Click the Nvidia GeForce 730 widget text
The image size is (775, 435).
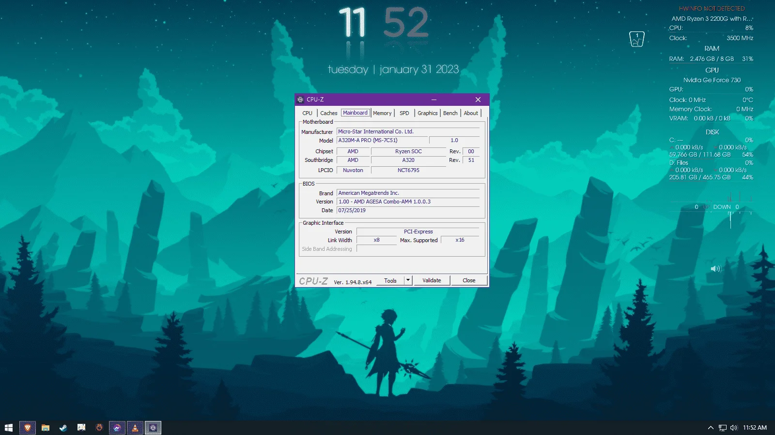(712, 80)
